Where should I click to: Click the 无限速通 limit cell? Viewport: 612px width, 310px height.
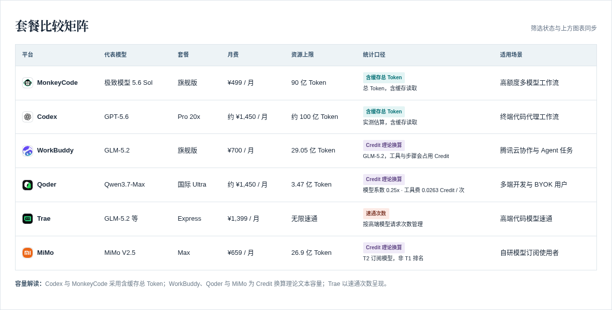click(x=304, y=219)
